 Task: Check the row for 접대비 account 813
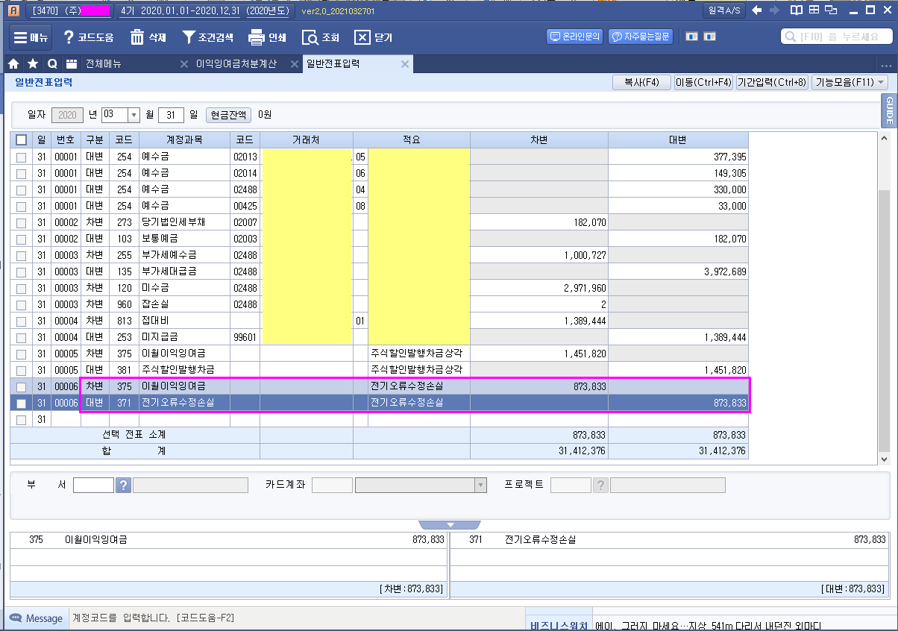(21, 321)
